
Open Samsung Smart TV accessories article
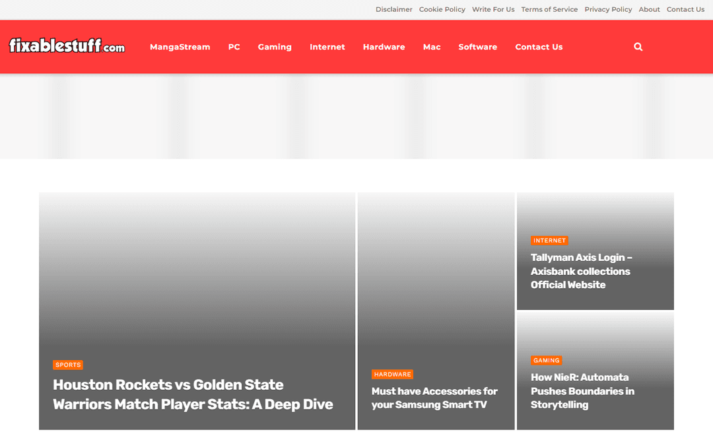[434, 398]
